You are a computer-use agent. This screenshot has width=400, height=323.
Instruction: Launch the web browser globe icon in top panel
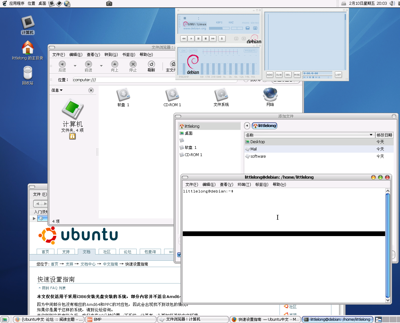click(67, 3)
